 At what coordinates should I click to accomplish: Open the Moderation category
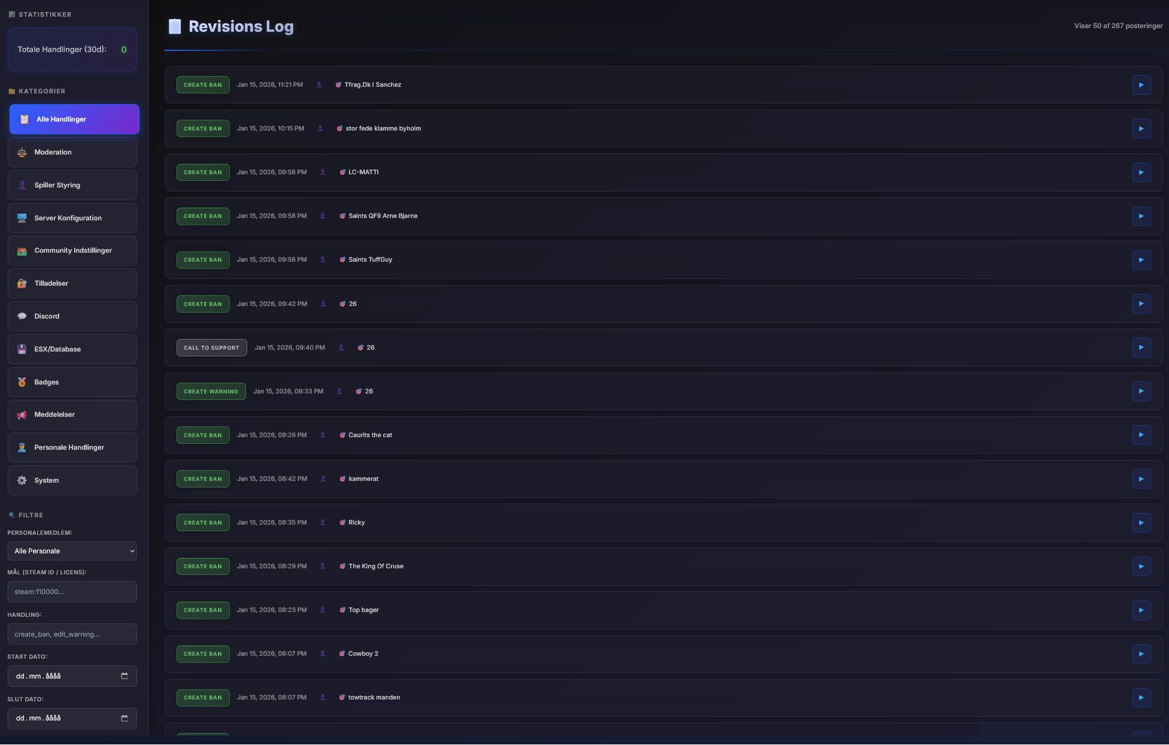(x=72, y=152)
